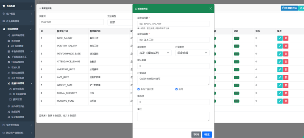Expand 固定资产管理系统 sidebar menu
This screenshot has width=304, height=138.
click(x=17, y=133)
